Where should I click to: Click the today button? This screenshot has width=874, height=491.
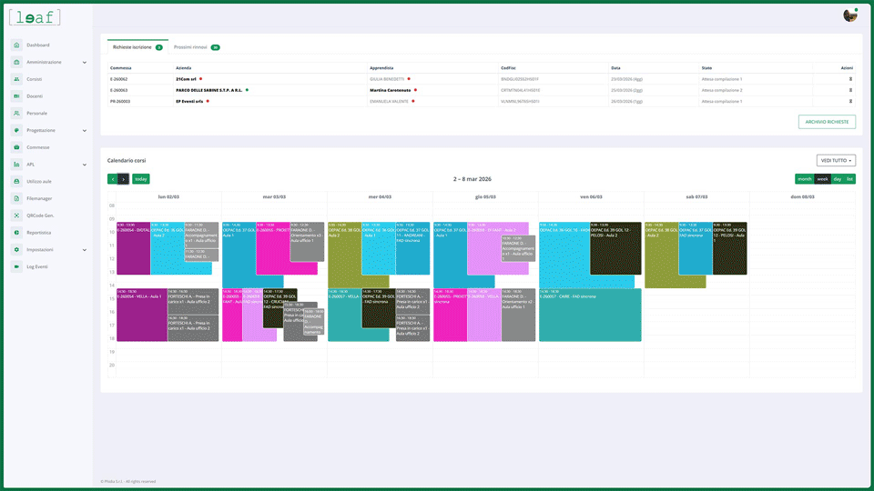coord(141,179)
